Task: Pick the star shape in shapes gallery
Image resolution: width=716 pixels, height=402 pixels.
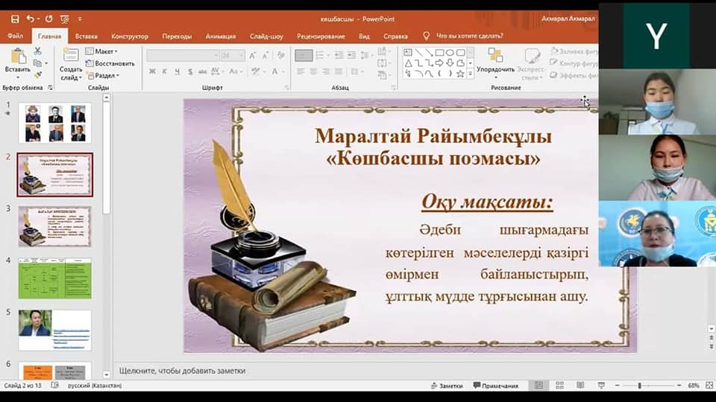Action: pos(460,74)
